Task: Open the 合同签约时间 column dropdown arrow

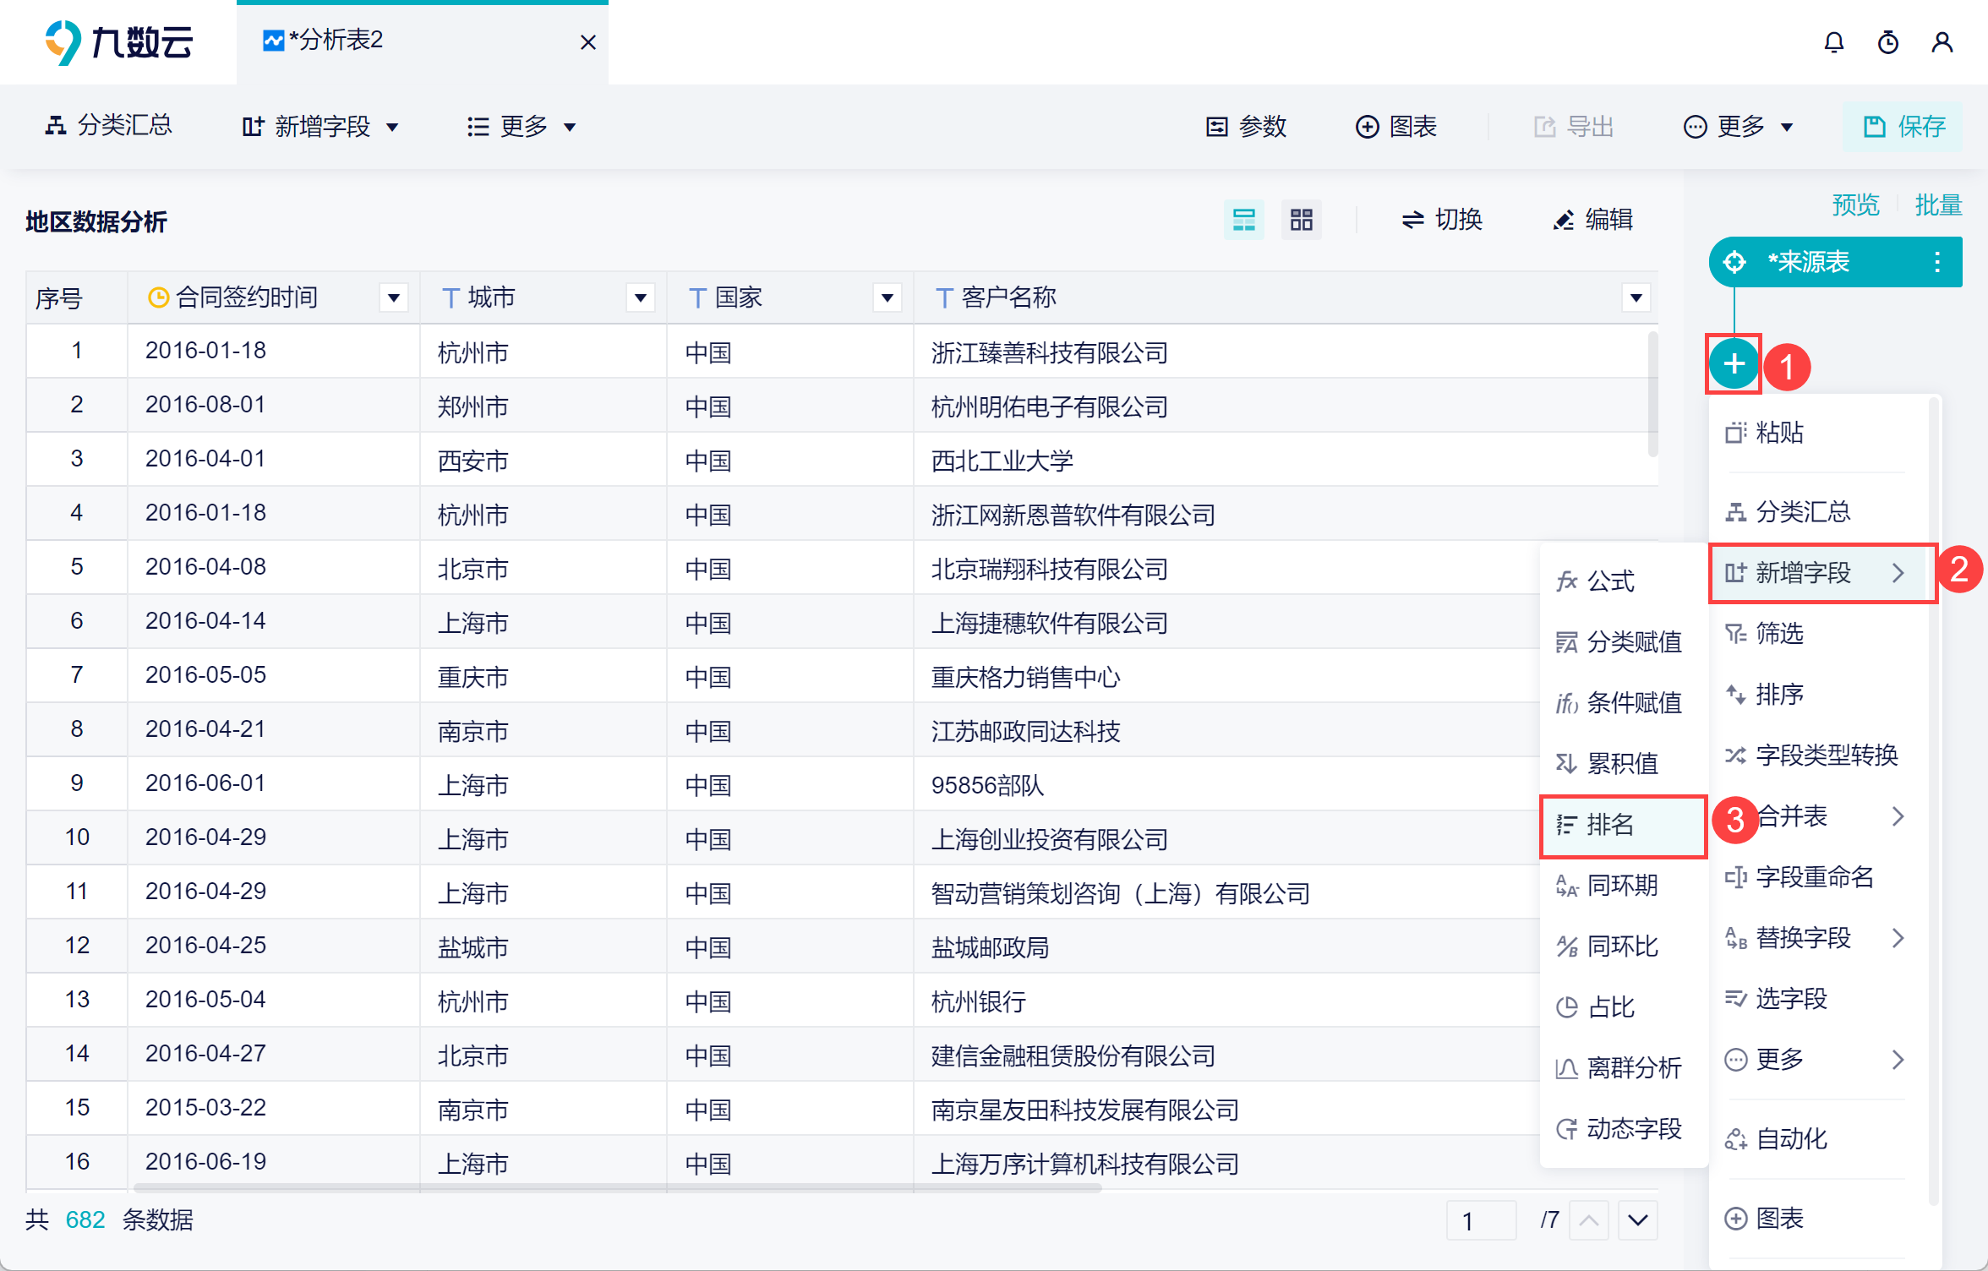Action: (x=394, y=297)
